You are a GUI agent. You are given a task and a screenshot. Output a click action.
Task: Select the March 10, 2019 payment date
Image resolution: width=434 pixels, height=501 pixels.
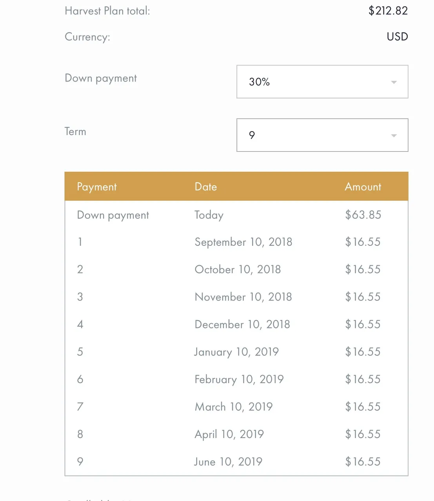234,407
